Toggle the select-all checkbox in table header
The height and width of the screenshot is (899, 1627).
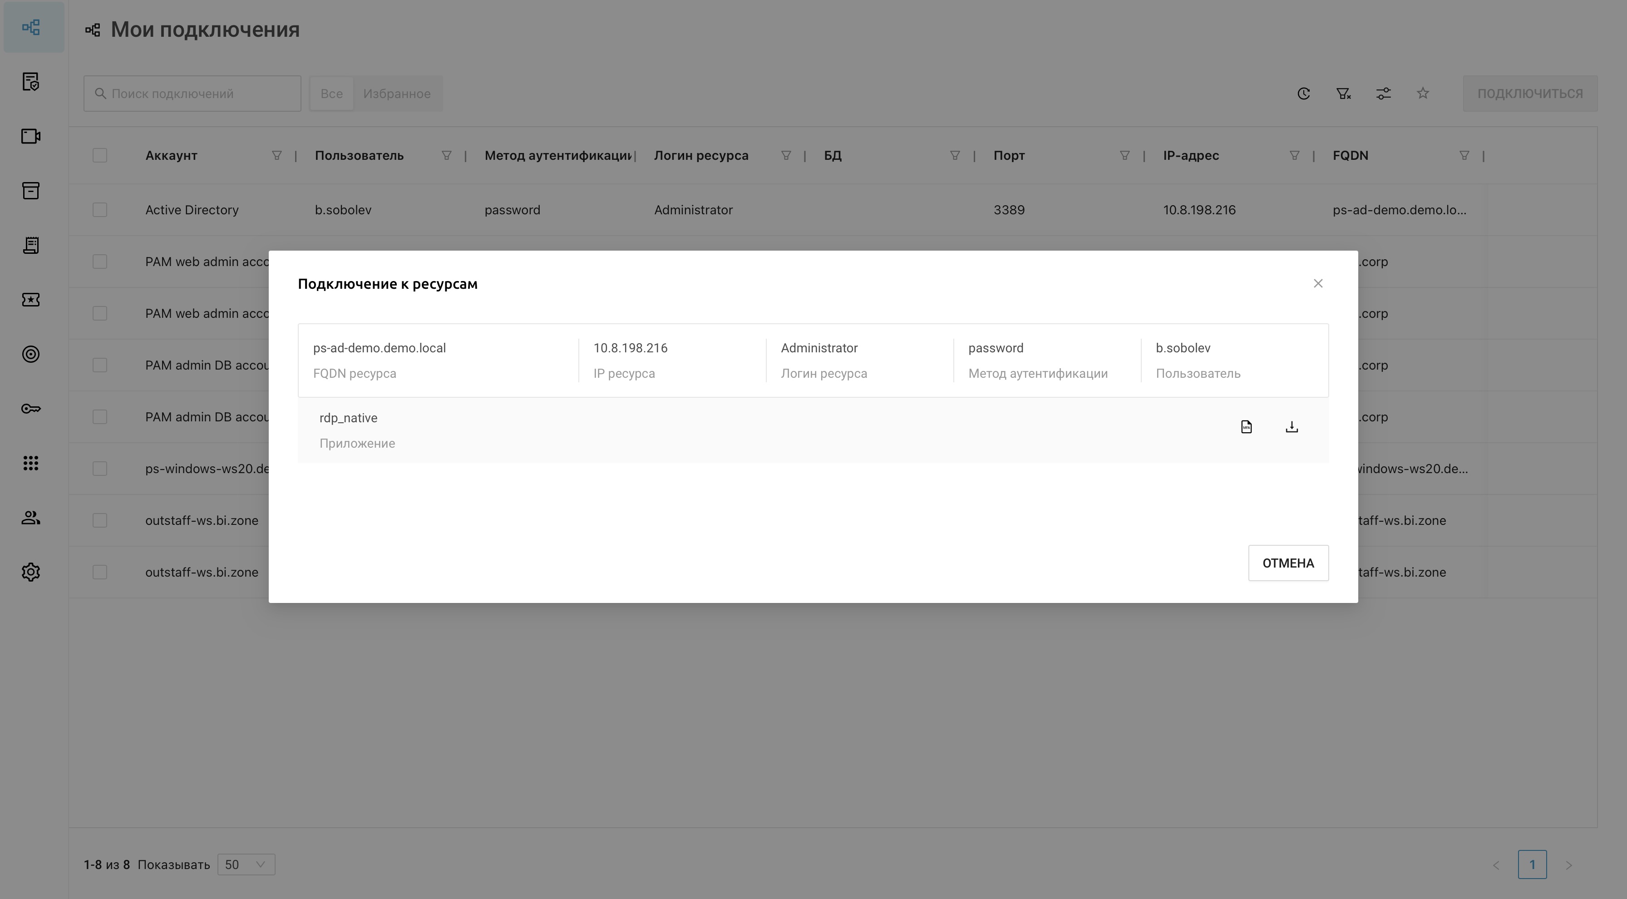(x=100, y=155)
